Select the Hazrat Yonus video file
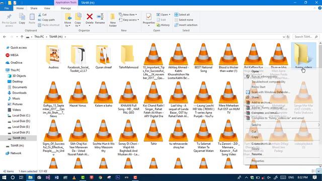This screenshot has width=322, height=181. click(x=78, y=95)
